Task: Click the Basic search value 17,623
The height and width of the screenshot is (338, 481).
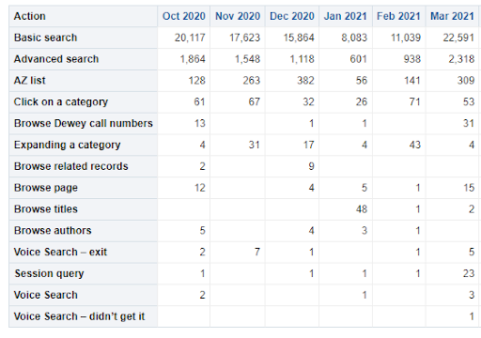Action: point(244,38)
